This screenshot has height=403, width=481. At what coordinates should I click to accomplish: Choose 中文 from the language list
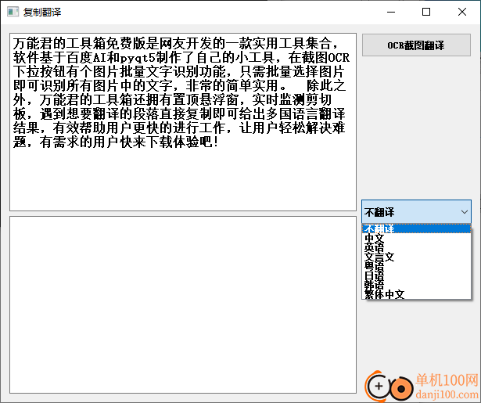tap(416, 238)
